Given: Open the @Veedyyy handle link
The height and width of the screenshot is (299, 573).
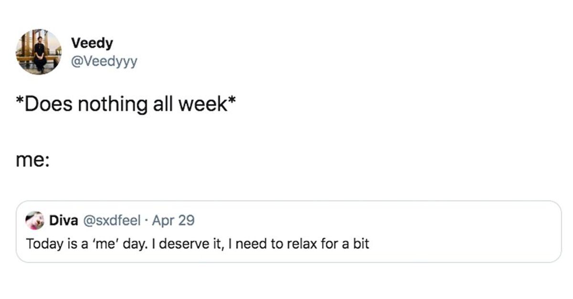Looking at the screenshot, I should pyautogui.click(x=104, y=61).
